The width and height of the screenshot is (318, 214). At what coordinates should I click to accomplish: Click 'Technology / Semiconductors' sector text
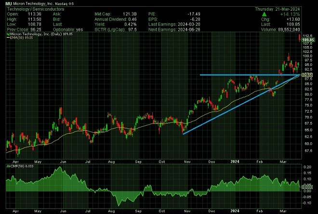pyautogui.click(x=36, y=9)
